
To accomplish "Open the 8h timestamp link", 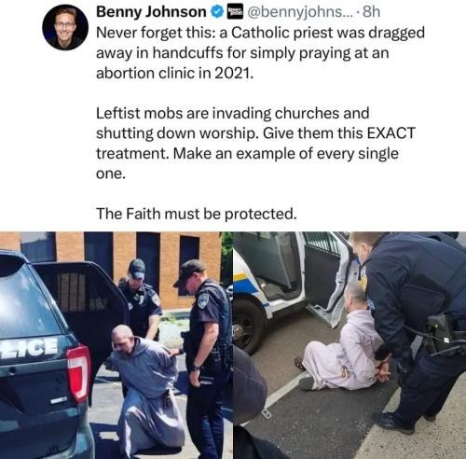I will tap(371, 12).
